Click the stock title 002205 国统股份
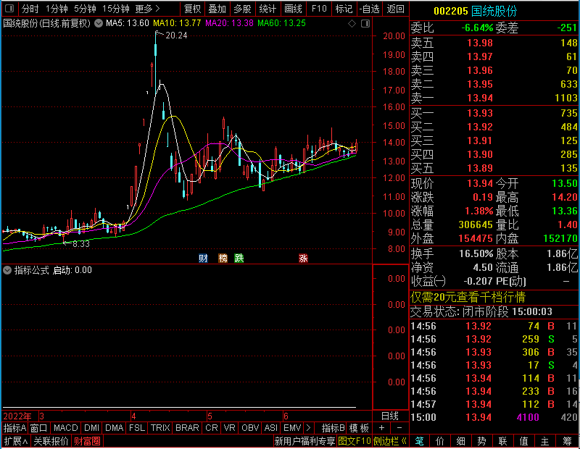The width and height of the screenshot is (580, 449). click(476, 11)
